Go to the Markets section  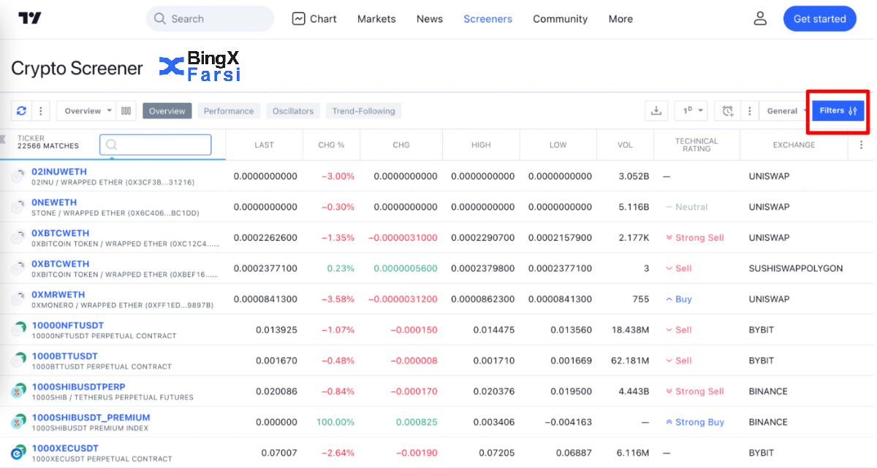point(376,19)
